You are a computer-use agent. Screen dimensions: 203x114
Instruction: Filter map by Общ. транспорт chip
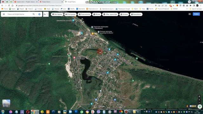(x=110, y=14)
